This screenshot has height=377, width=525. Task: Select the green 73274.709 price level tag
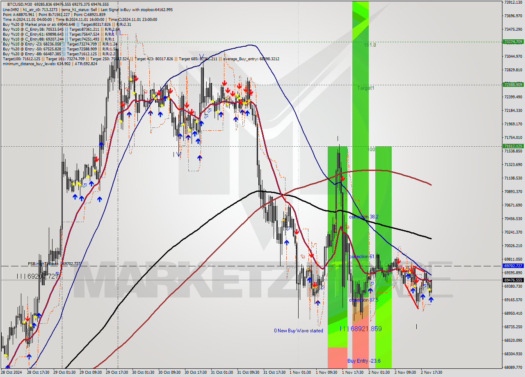coord(513,42)
